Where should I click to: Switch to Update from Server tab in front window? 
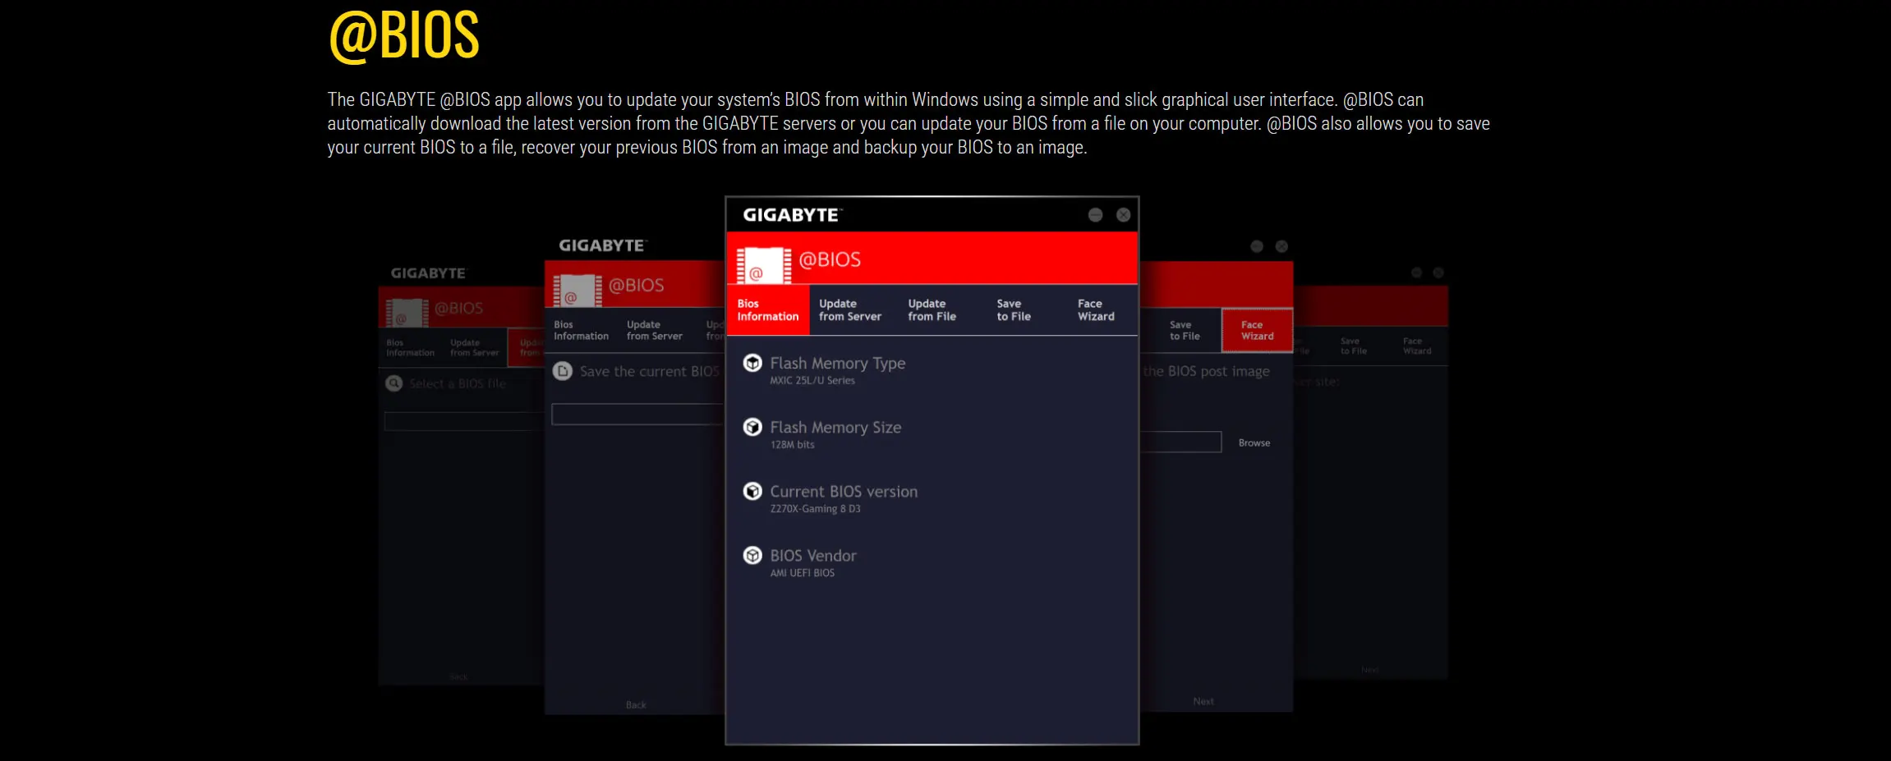pyautogui.click(x=850, y=310)
